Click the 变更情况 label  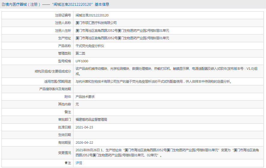(64, 153)
